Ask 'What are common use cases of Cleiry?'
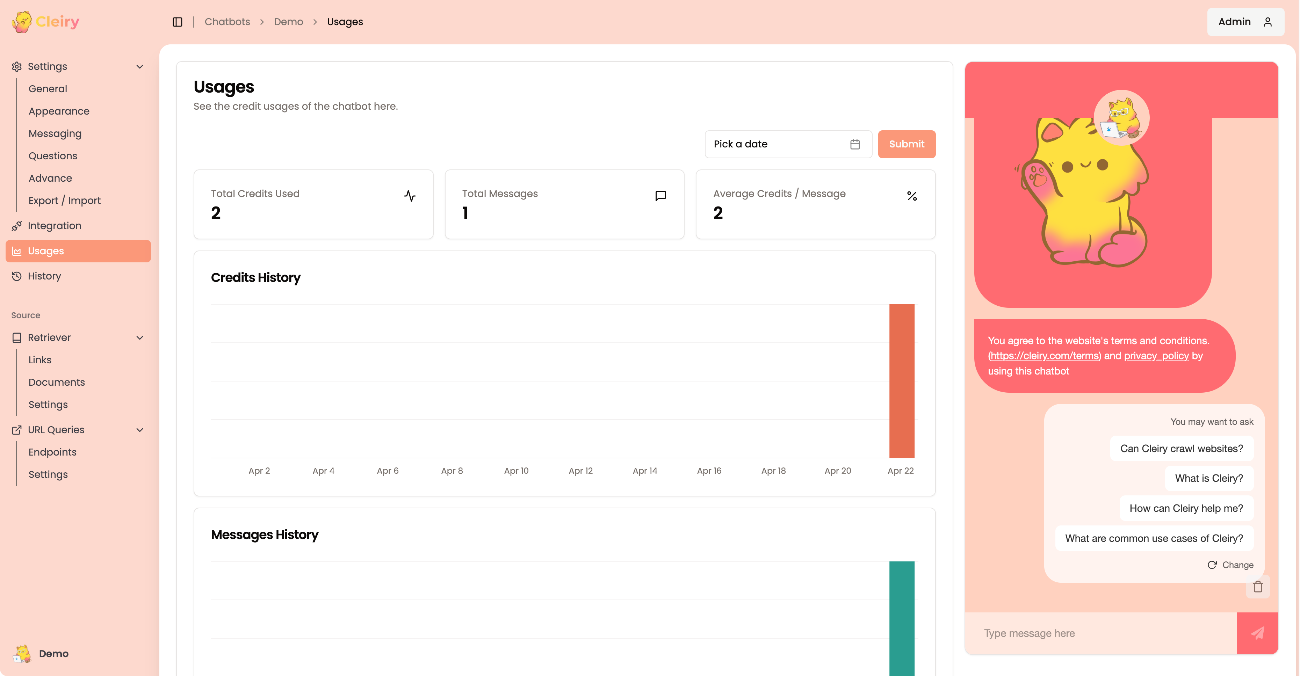Viewport: 1300px width, 676px height. point(1154,538)
